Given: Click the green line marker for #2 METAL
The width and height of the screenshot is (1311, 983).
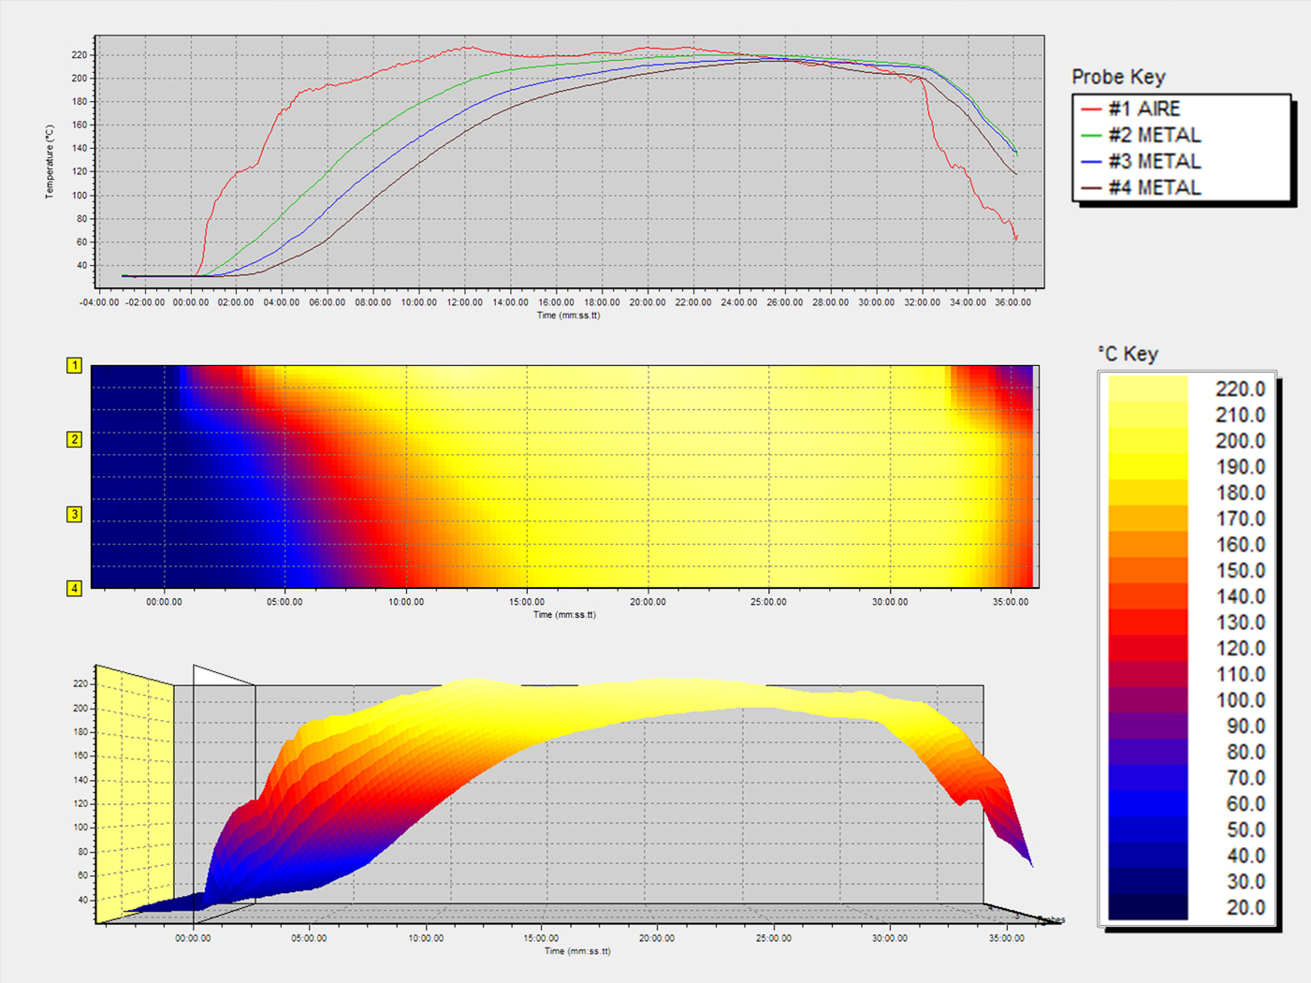Looking at the screenshot, I should coord(1090,136).
